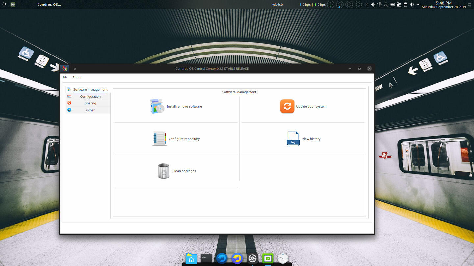
Task: Launch Update your system
Action: click(303, 106)
